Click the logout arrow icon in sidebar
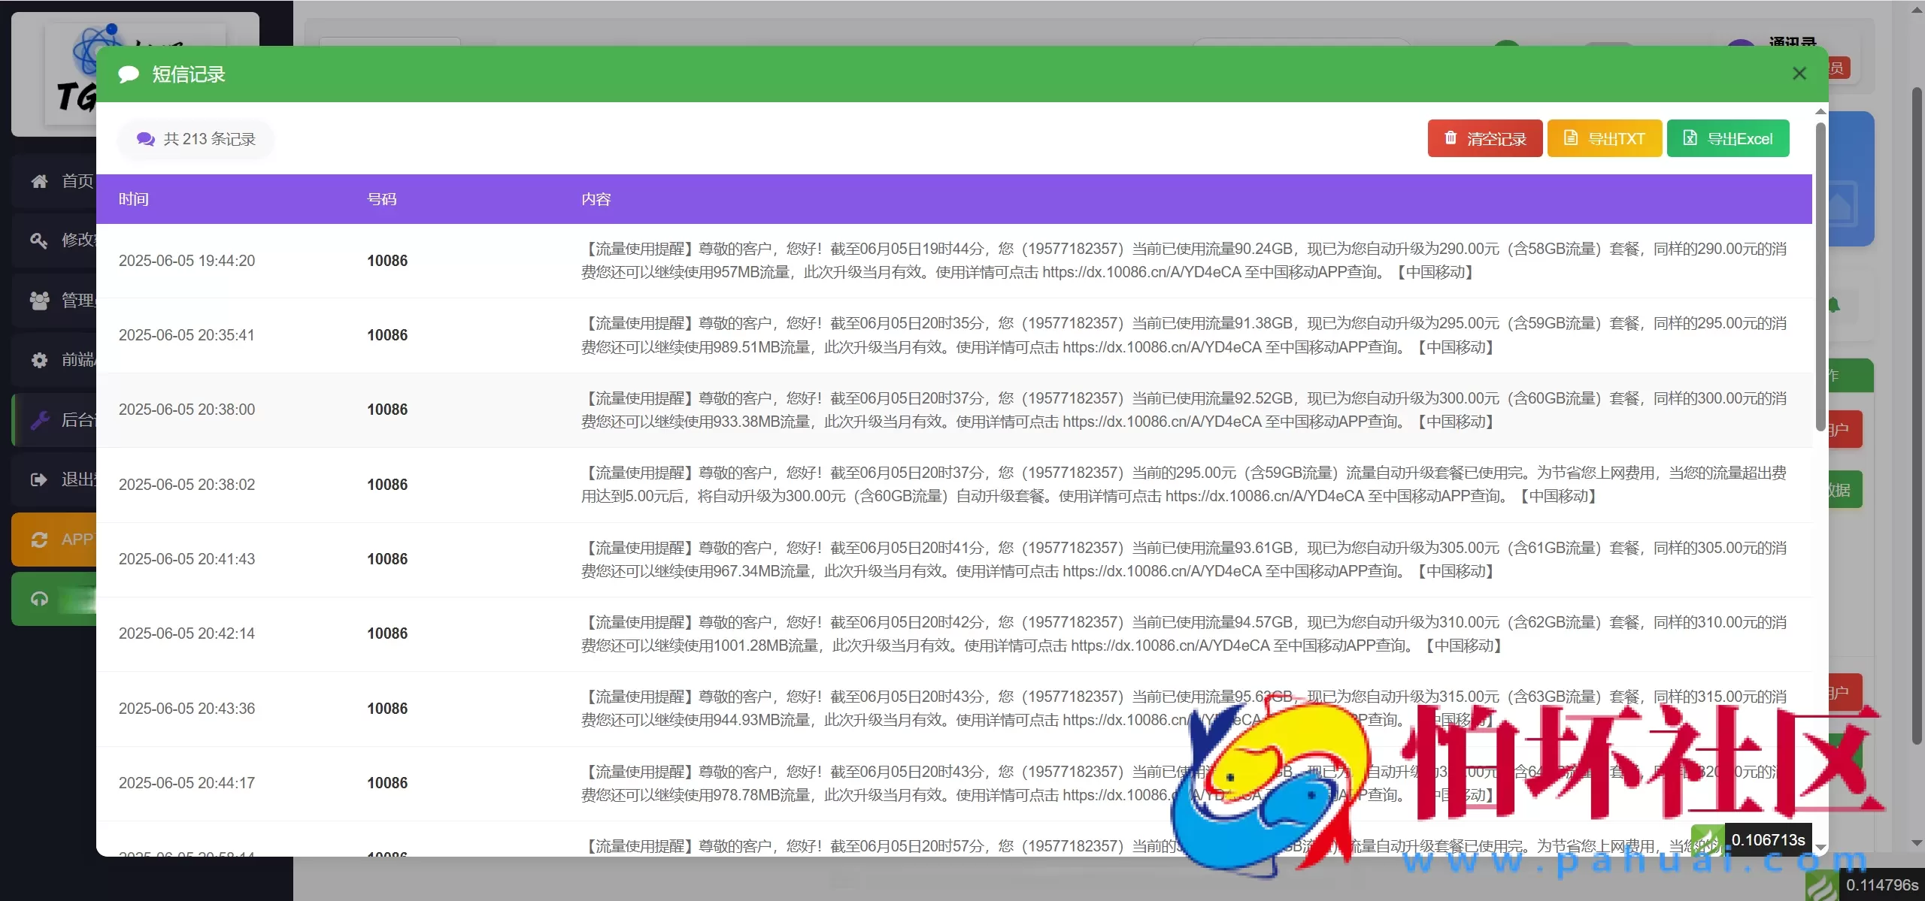Image resolution: width=1925 pixels, height=901 pixels. pyautogui.click(x=39, y=479)
